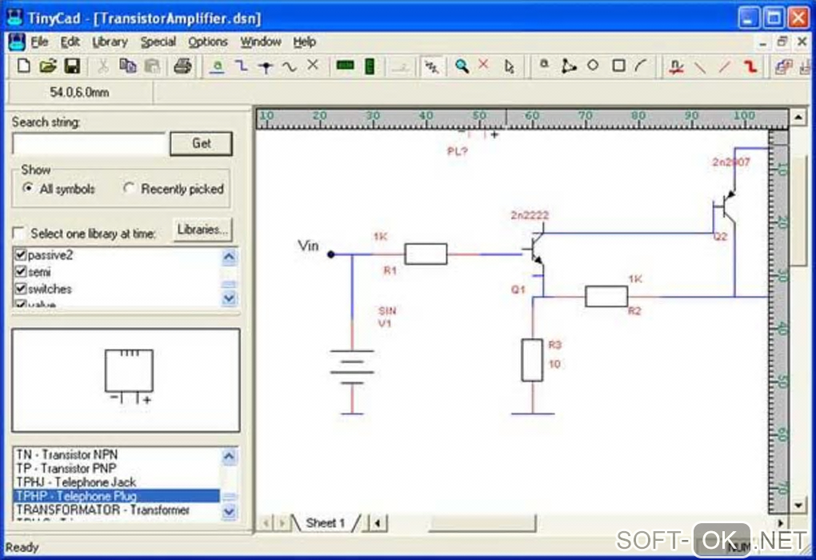Select the Ellipse drawing tool
Viewport: 816px width, 560px height.
point(593,66)
